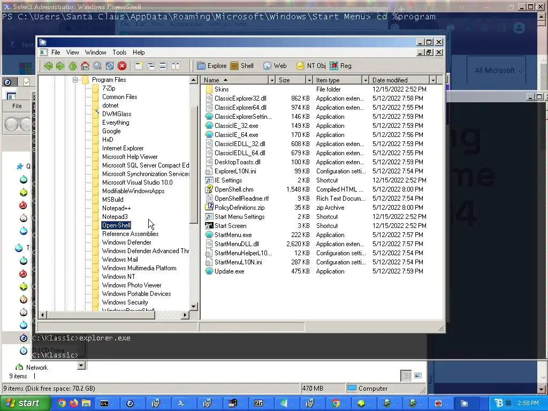Viewport: 548px width, 411px height.
Task: Open the Reg. registry view
Action: point(341,66)
